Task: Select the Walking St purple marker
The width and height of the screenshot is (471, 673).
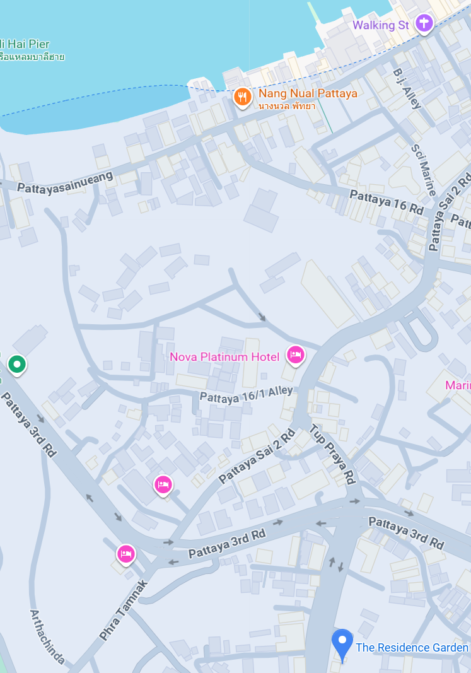Action: tap(424, 23)
